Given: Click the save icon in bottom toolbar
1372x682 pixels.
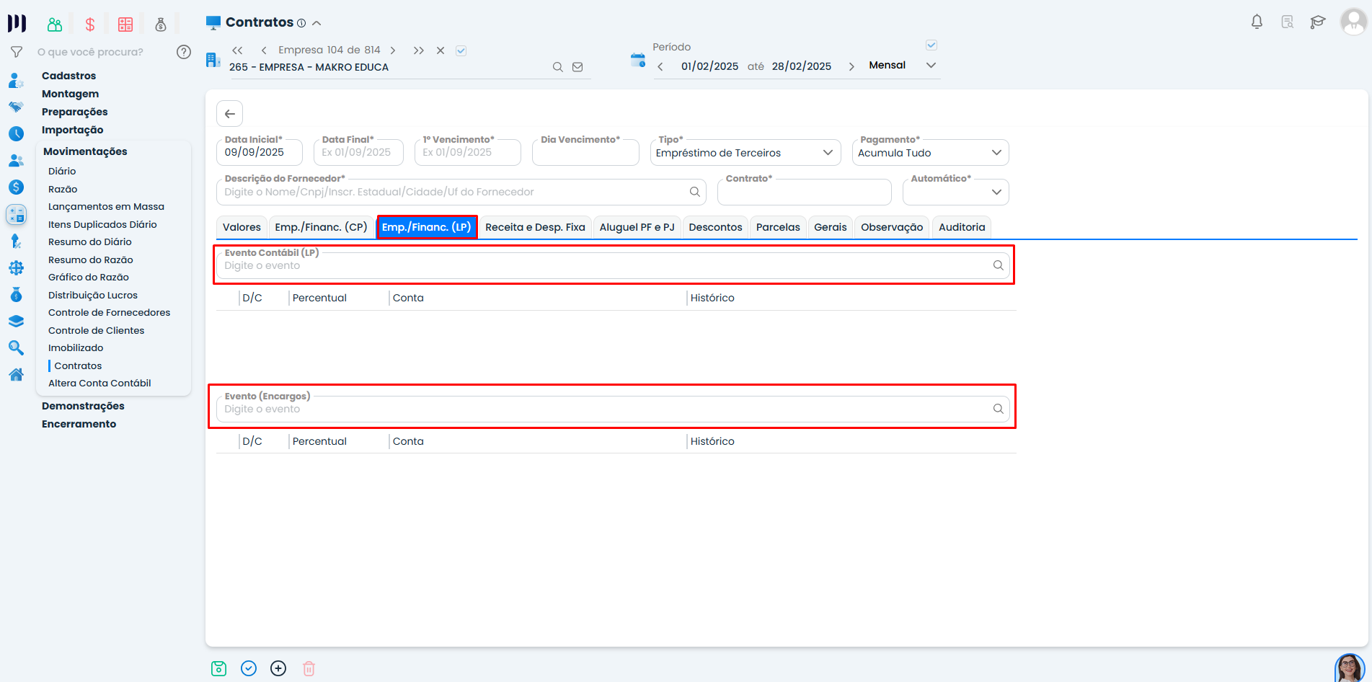Looking at the screenshot, I should click(x=218, y=668).
